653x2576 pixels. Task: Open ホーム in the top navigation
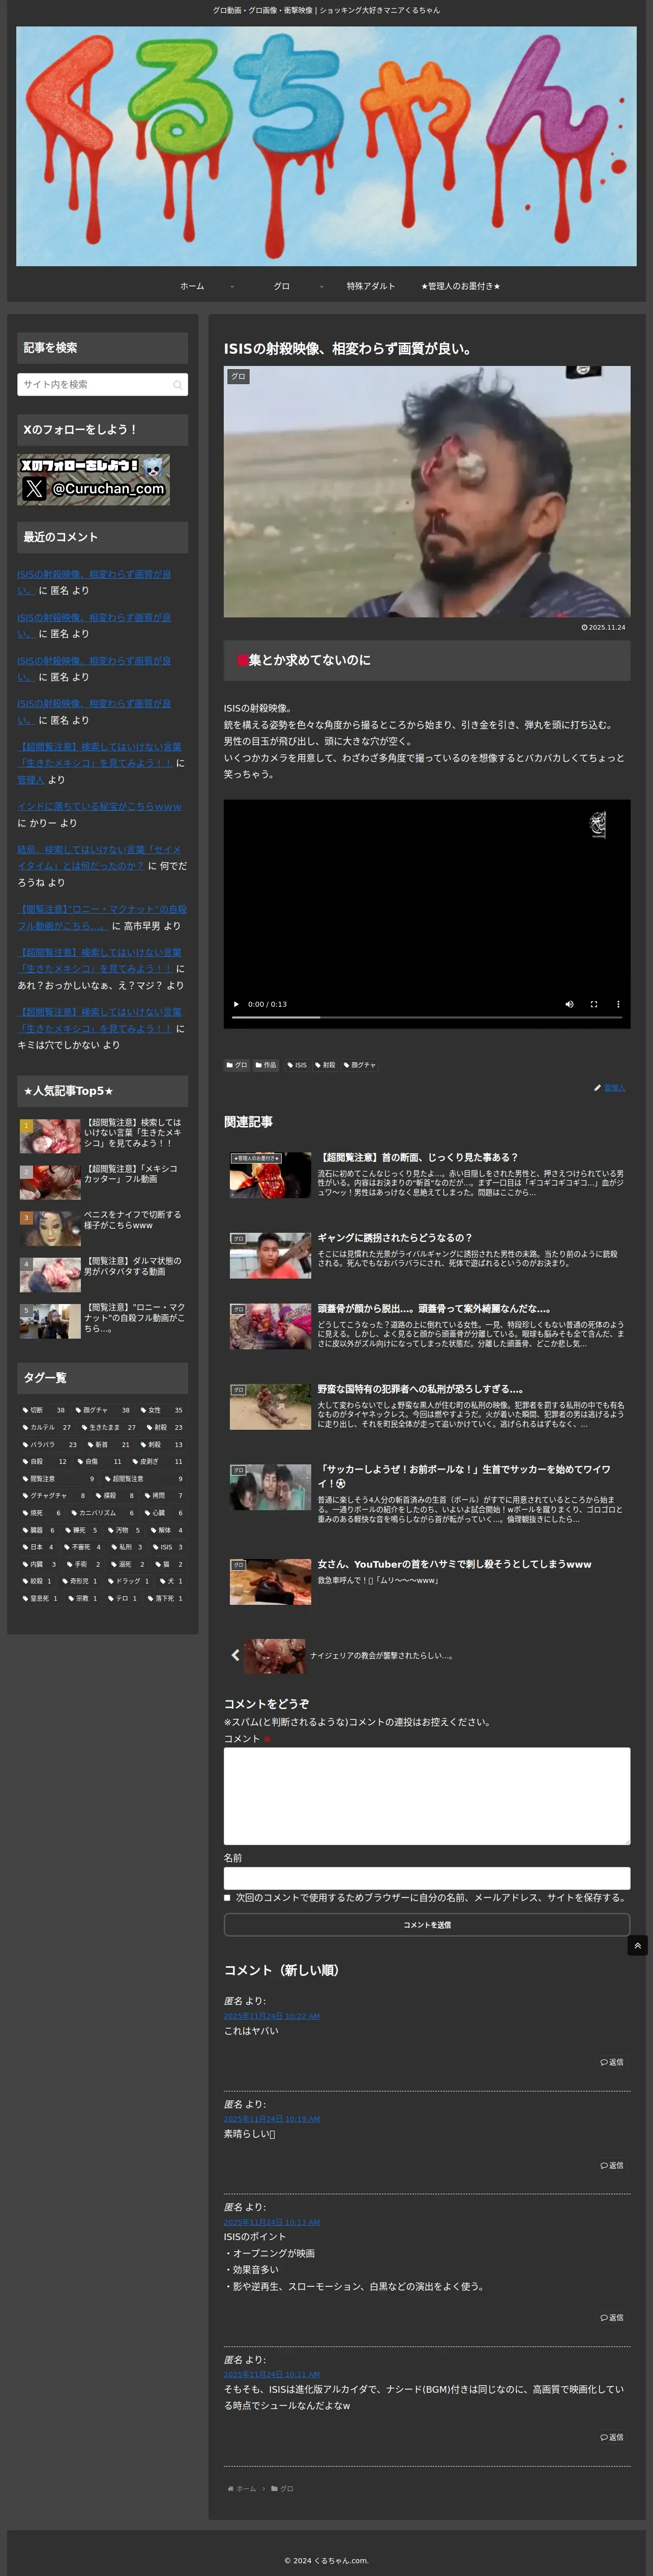(x=192, y=287)
